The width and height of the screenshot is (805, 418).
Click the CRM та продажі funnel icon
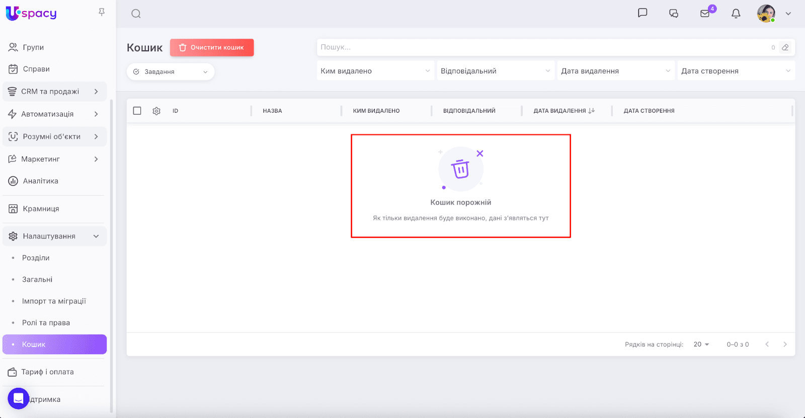tap(12, 92)
